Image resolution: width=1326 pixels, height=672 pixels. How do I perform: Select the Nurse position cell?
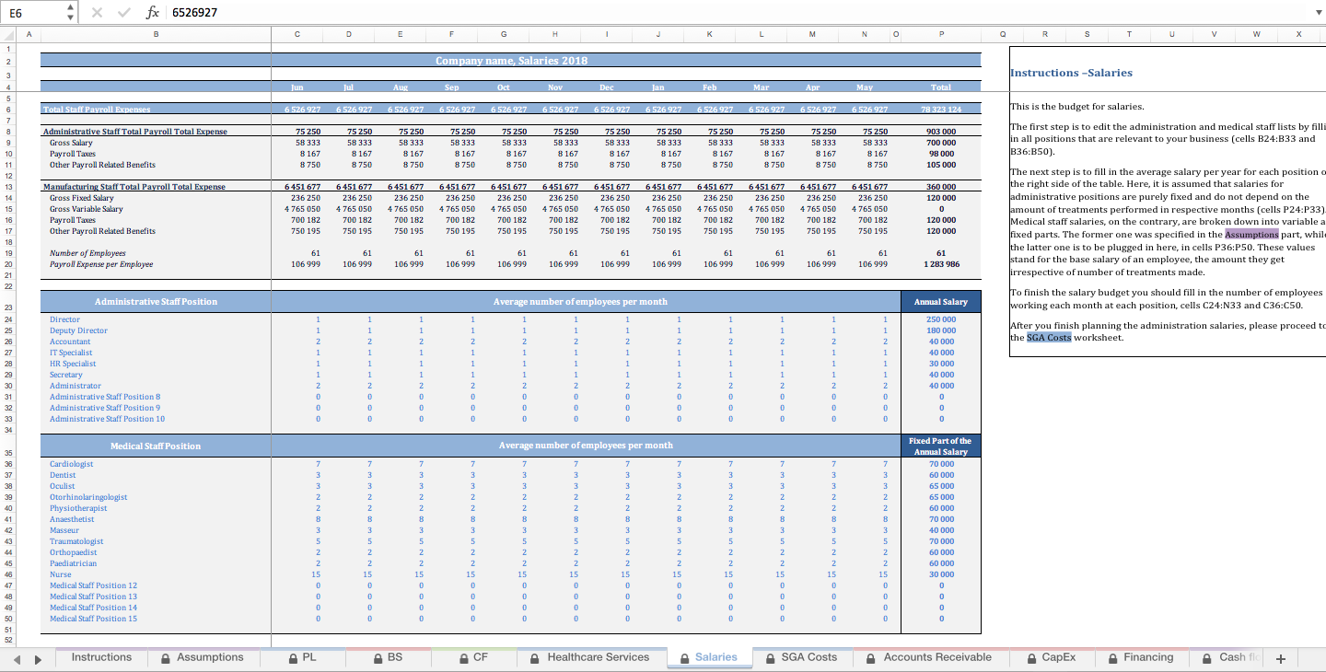click(x=156, y=574)
